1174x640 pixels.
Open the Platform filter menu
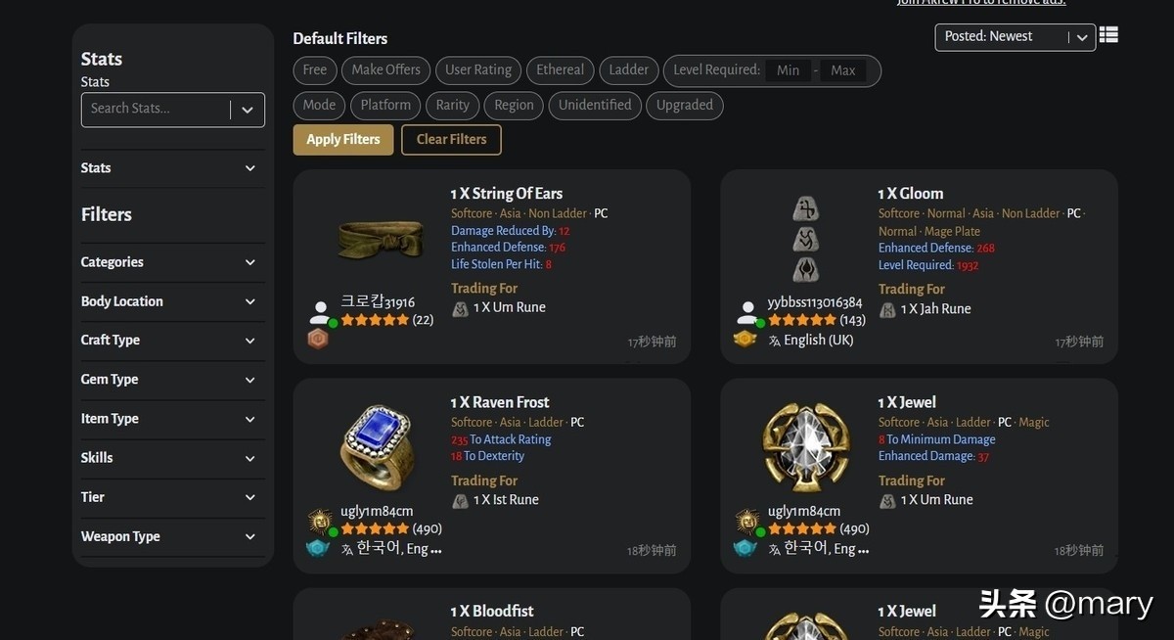click(385, 106)
